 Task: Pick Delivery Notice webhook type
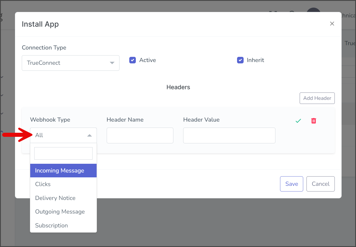coord(63,198)
